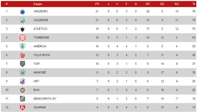
Task: Click the Guarani team crest
Action: pyautogui.click(x=22, y=107)
